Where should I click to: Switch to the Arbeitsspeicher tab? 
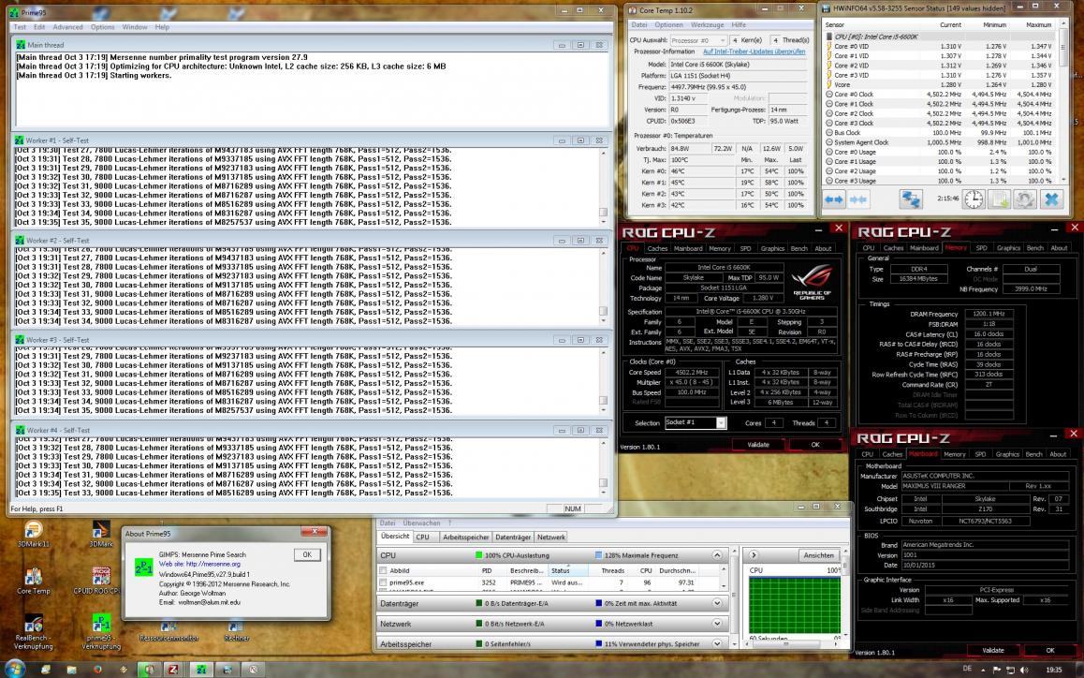point(465,537)
